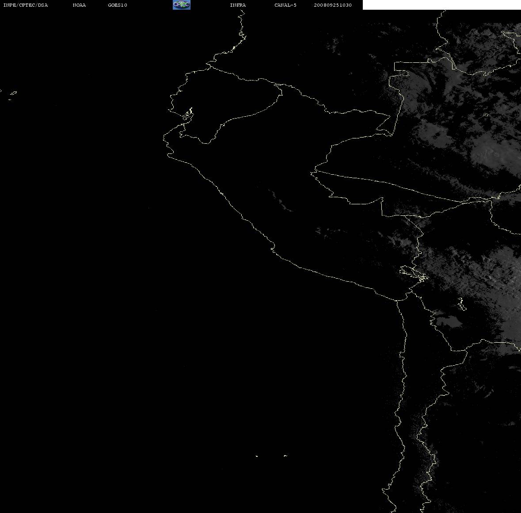The image size is (521, 513).
Task: Select the 200809251030 timestamp text
Action: click(x=333, y=5)
